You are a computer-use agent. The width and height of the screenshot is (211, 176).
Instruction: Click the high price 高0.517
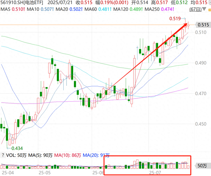tap(160, 3)
